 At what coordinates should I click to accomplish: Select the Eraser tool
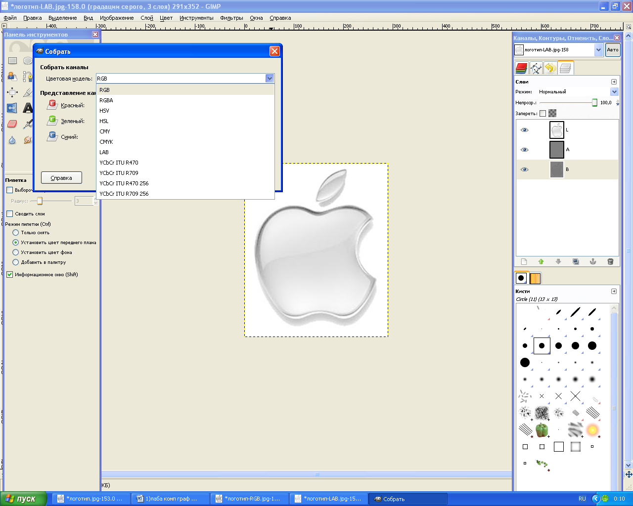coord(12,124)
